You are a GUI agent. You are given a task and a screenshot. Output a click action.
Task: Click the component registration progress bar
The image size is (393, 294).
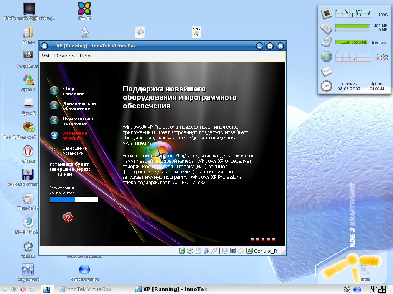click(x=74, y=199)
